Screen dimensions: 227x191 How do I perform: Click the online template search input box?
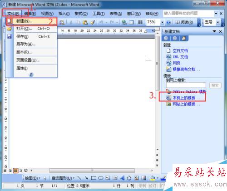click(186, 85)
